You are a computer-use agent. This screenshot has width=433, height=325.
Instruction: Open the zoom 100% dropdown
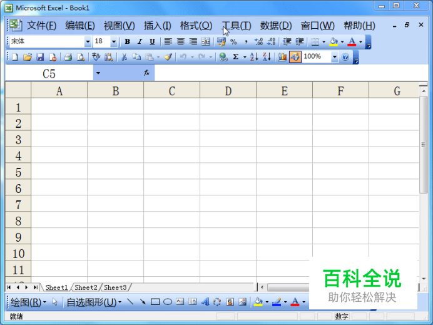[x=334, y=57]
